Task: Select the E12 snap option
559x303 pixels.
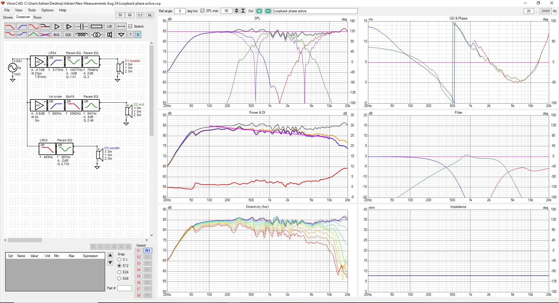Action: (119, 266)
